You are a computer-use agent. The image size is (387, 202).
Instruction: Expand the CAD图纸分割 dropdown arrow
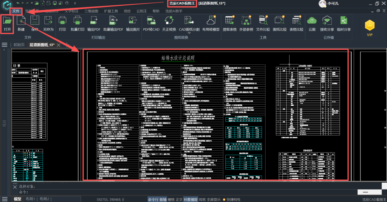189,33
